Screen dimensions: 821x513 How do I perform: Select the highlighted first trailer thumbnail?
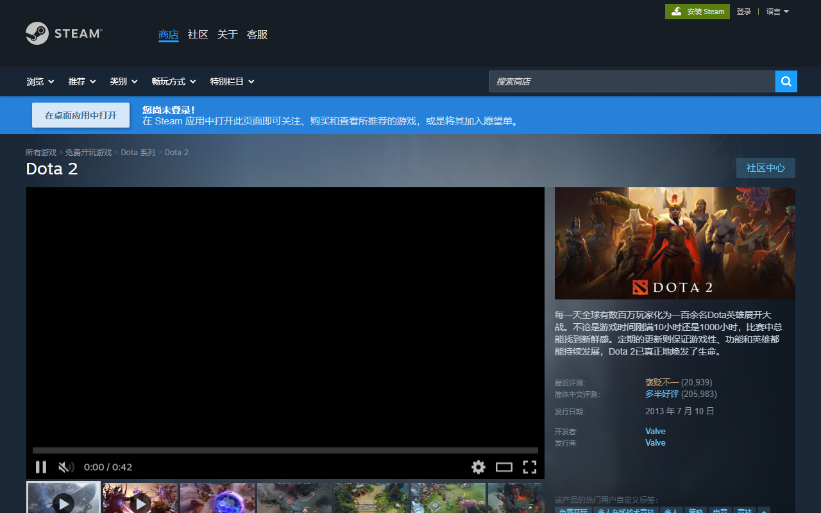pyautogui.click(x=63, y=498)
